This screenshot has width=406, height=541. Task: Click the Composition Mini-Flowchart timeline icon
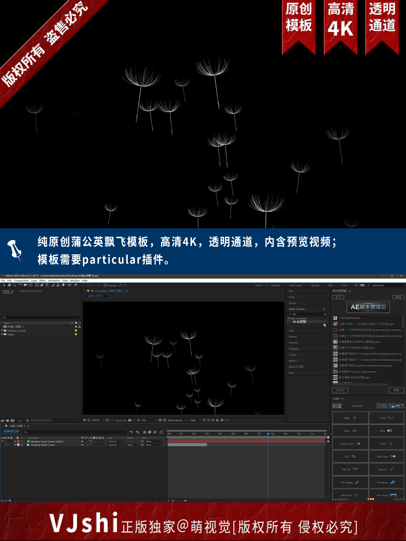(131, 432)
